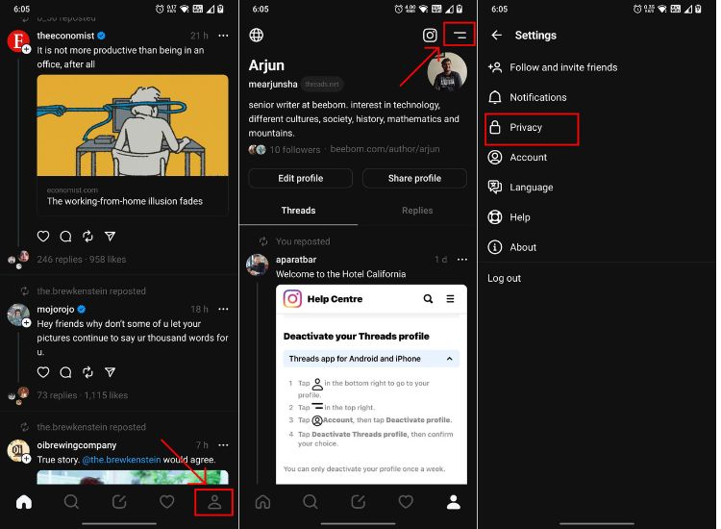Like the theeconomist post with the heart icon
This screenshot has height=529, width=721.
[43, 236]
